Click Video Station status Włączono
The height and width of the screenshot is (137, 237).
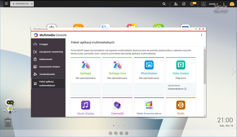click(x=181, y=78)
